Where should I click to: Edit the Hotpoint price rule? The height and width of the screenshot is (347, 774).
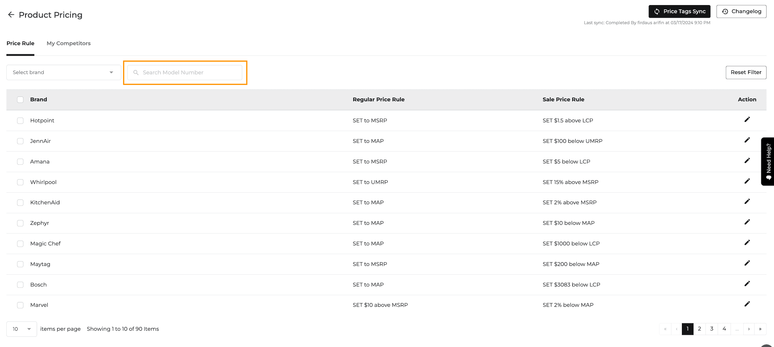pos(747,120)
